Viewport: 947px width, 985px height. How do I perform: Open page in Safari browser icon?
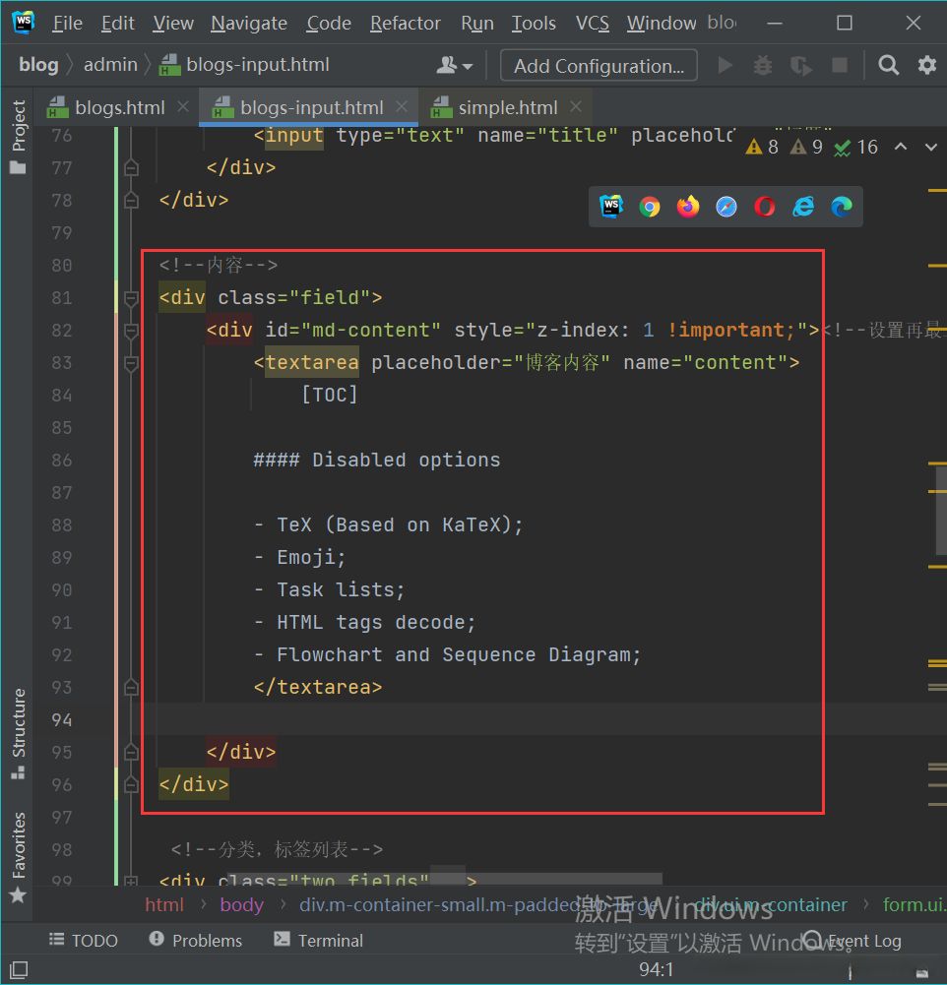tap(726, 207)
